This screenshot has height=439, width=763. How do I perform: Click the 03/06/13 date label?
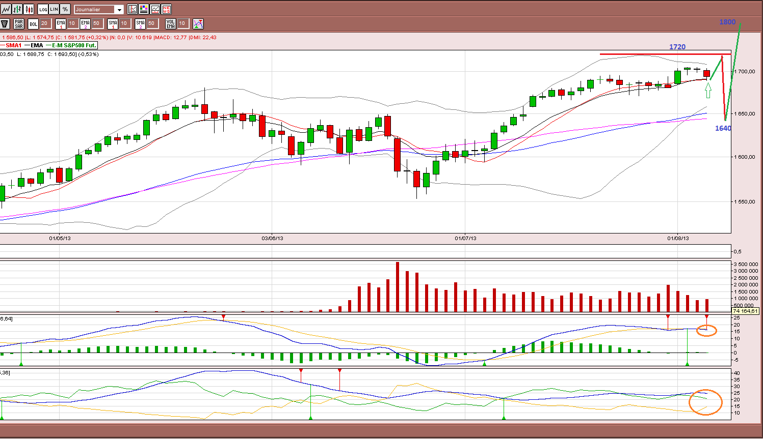click(272, 238)
